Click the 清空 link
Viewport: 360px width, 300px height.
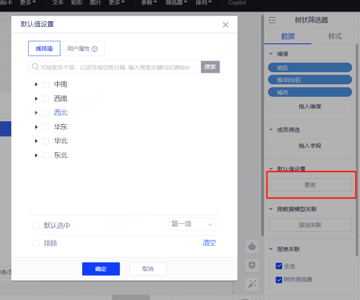pos(209,243)
